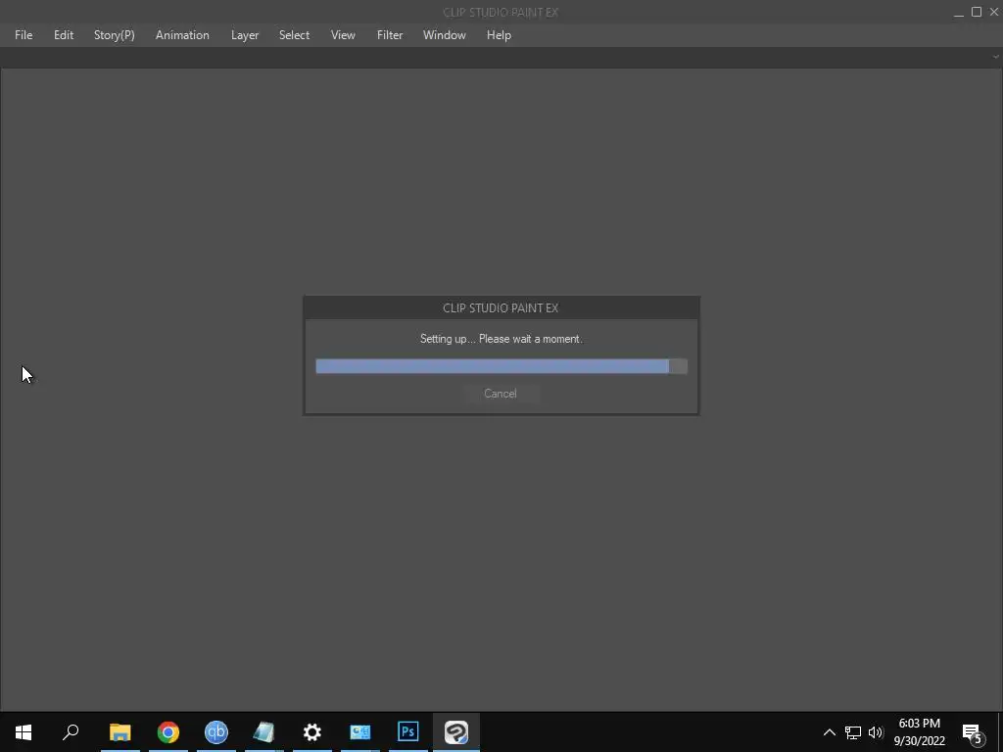Open the Help menu
Screen dimensions: 1003x752
(499, 35)
